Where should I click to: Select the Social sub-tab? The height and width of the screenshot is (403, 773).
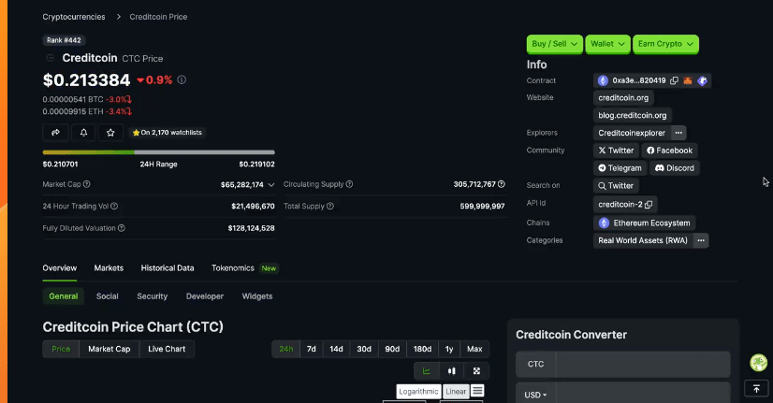(107, 296)
